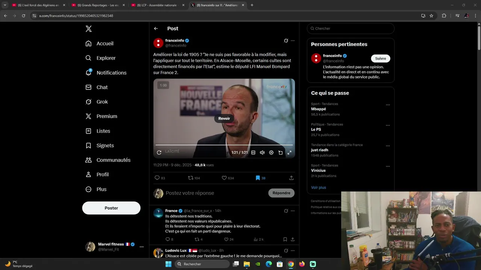Image resolution: width=481 pixels, height=270 pixels.
Task: Open Marvel fitness account menu
Action: pyautogui.click(x=114, y=246)
